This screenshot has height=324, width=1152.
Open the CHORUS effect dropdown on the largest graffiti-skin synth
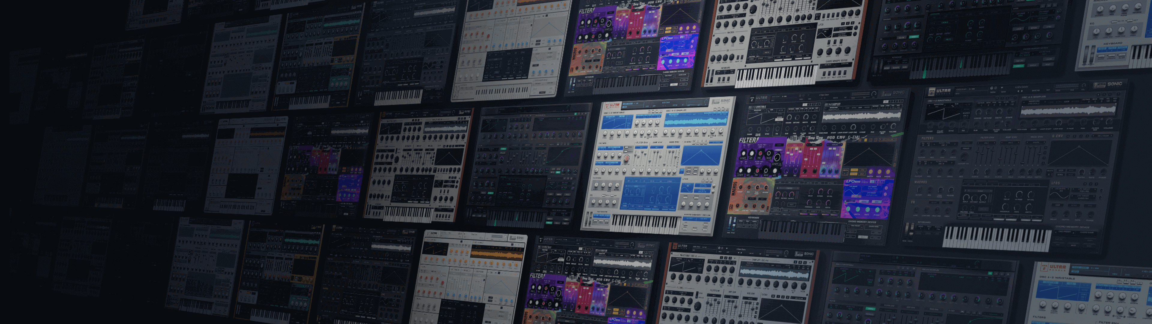point(789,188)
